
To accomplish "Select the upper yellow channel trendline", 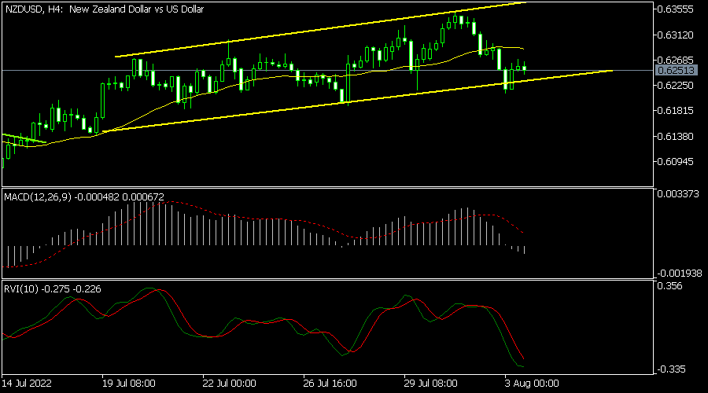I will click(x=321, y=30).
